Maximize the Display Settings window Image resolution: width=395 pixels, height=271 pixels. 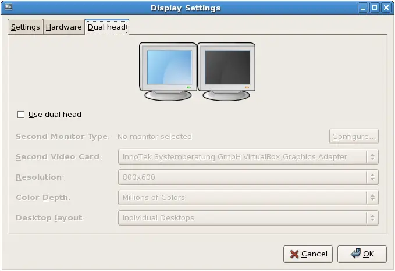375,8
